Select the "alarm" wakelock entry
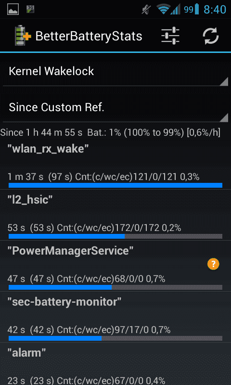 [x=115, y=364]
